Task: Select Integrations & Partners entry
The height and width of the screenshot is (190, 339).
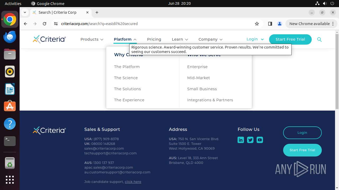Action: pos(210,100)
